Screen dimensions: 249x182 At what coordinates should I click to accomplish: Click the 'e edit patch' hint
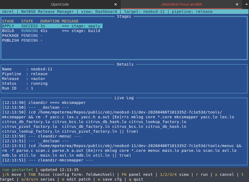click(x=76, y=179)
